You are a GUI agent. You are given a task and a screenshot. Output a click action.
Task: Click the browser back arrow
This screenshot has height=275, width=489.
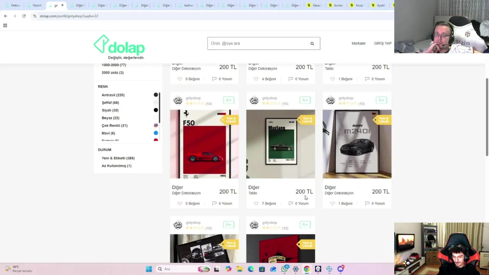[5, 16]
